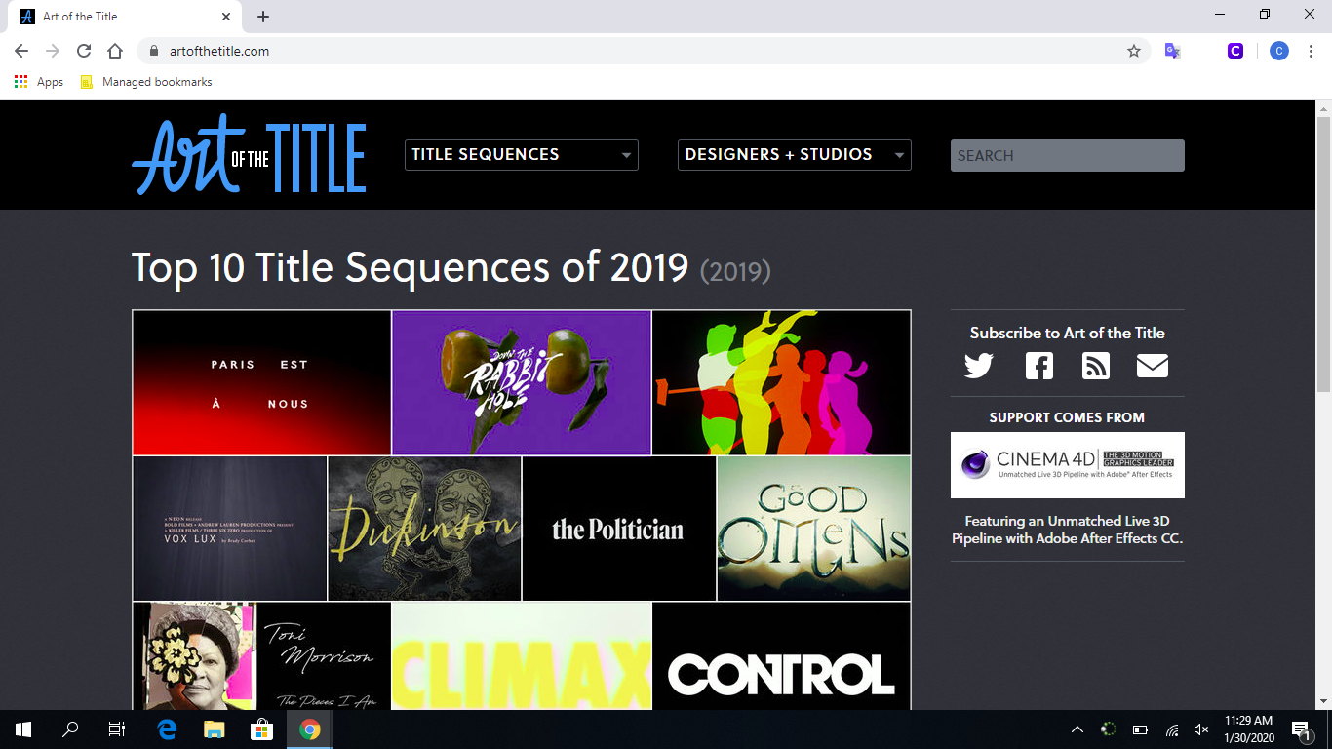Reload the page with the refresh icon
This screenshot has width=1332, height=749.
[x=84, y=51]
